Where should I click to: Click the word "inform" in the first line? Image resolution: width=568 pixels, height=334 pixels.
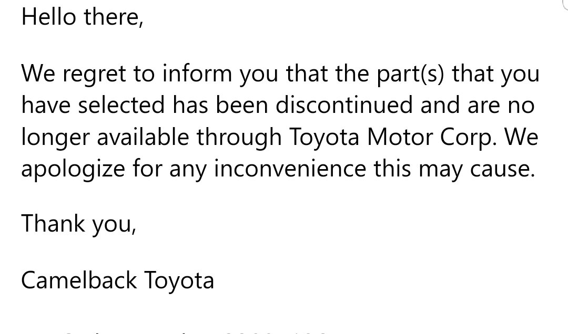(x=197, y=74)
